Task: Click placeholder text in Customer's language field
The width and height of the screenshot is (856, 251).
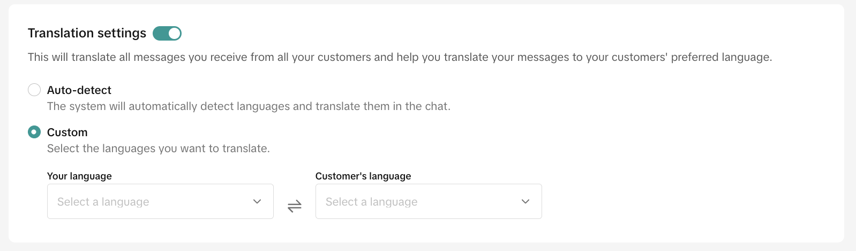Action: tap(372, 202)
